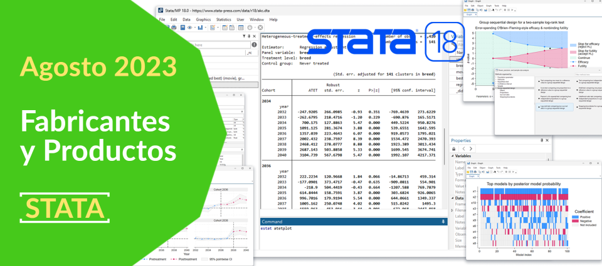This screenshot has width=602, height=266.
Task: Click 'Cohort 2036' panel title in left graph
Action: [x=221, y=190]
